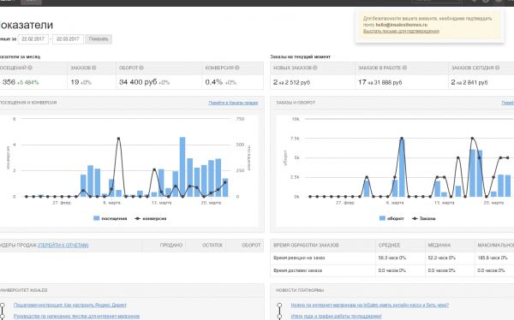Click the info icon next to ПОСЕЩЕНИЙ
The image size is (514, 320).
point(30,68)
